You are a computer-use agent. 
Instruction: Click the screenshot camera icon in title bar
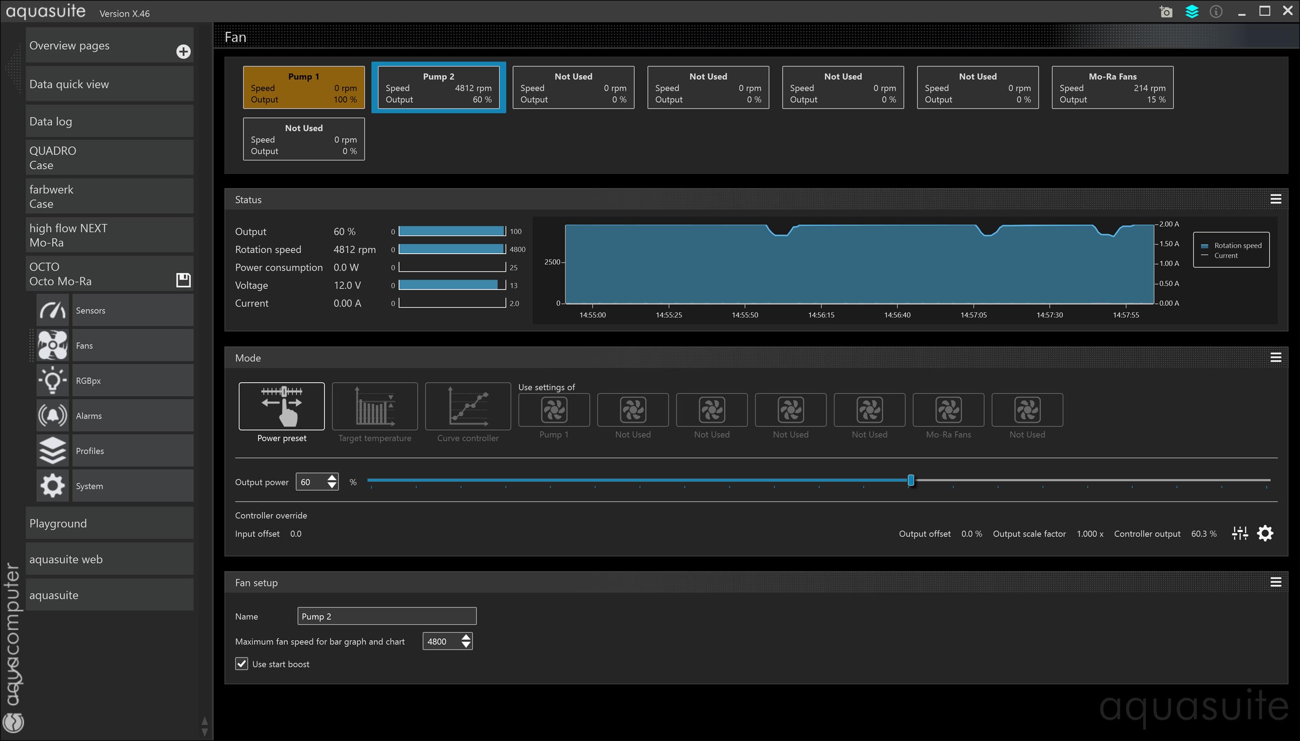[1166, 12]
